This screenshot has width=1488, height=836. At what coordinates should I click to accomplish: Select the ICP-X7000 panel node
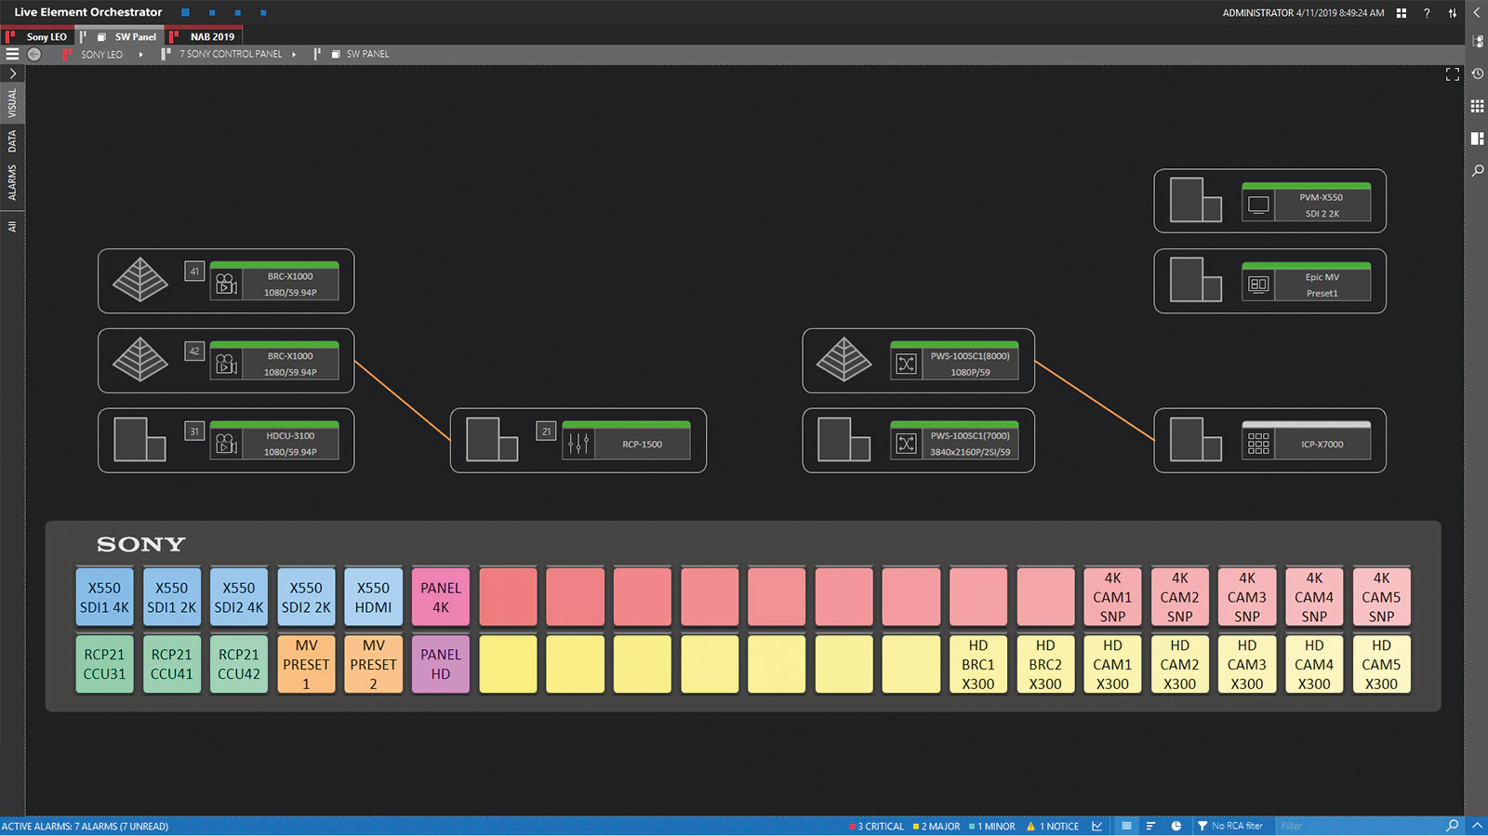(1306, 441)
